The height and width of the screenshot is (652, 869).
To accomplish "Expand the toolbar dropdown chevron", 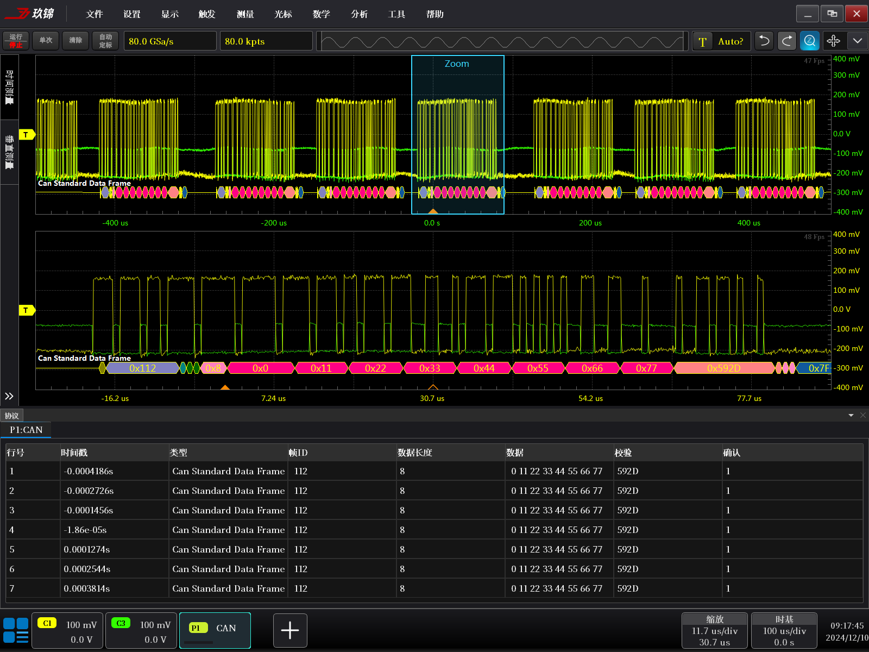I will click(x=857, y=41).
